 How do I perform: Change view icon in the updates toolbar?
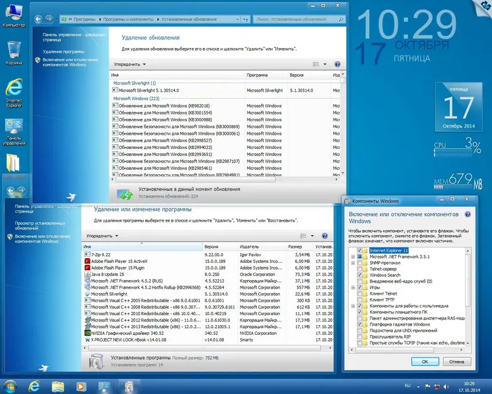[x=316, y=65]
